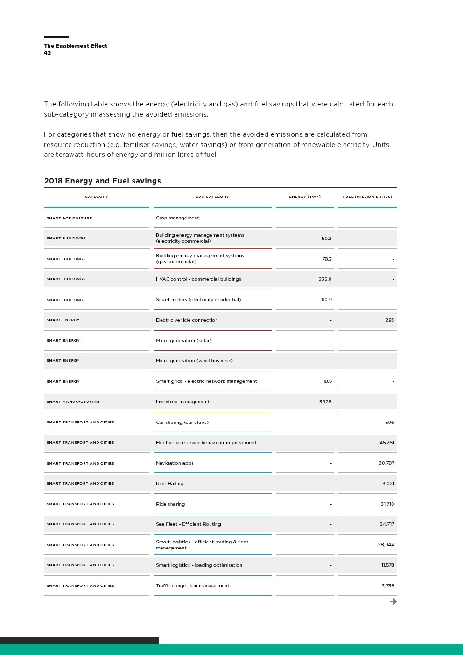Image resolution: width=463 pixels, height=655 pixels.
Task: Click the CATEGORY column header
Action: [x=97, y=197]
